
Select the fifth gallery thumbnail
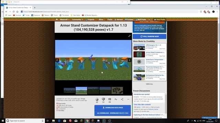pos(117,90)
